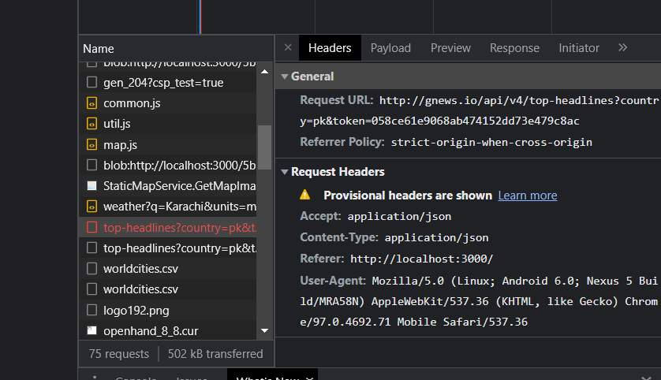Open the Initiator tab
This screenshot has height=380, width=661.
(x=579, y=47)
